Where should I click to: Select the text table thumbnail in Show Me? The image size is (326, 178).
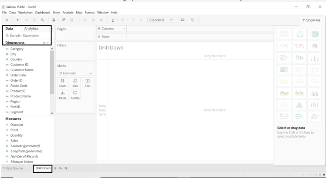pos(284,34)
